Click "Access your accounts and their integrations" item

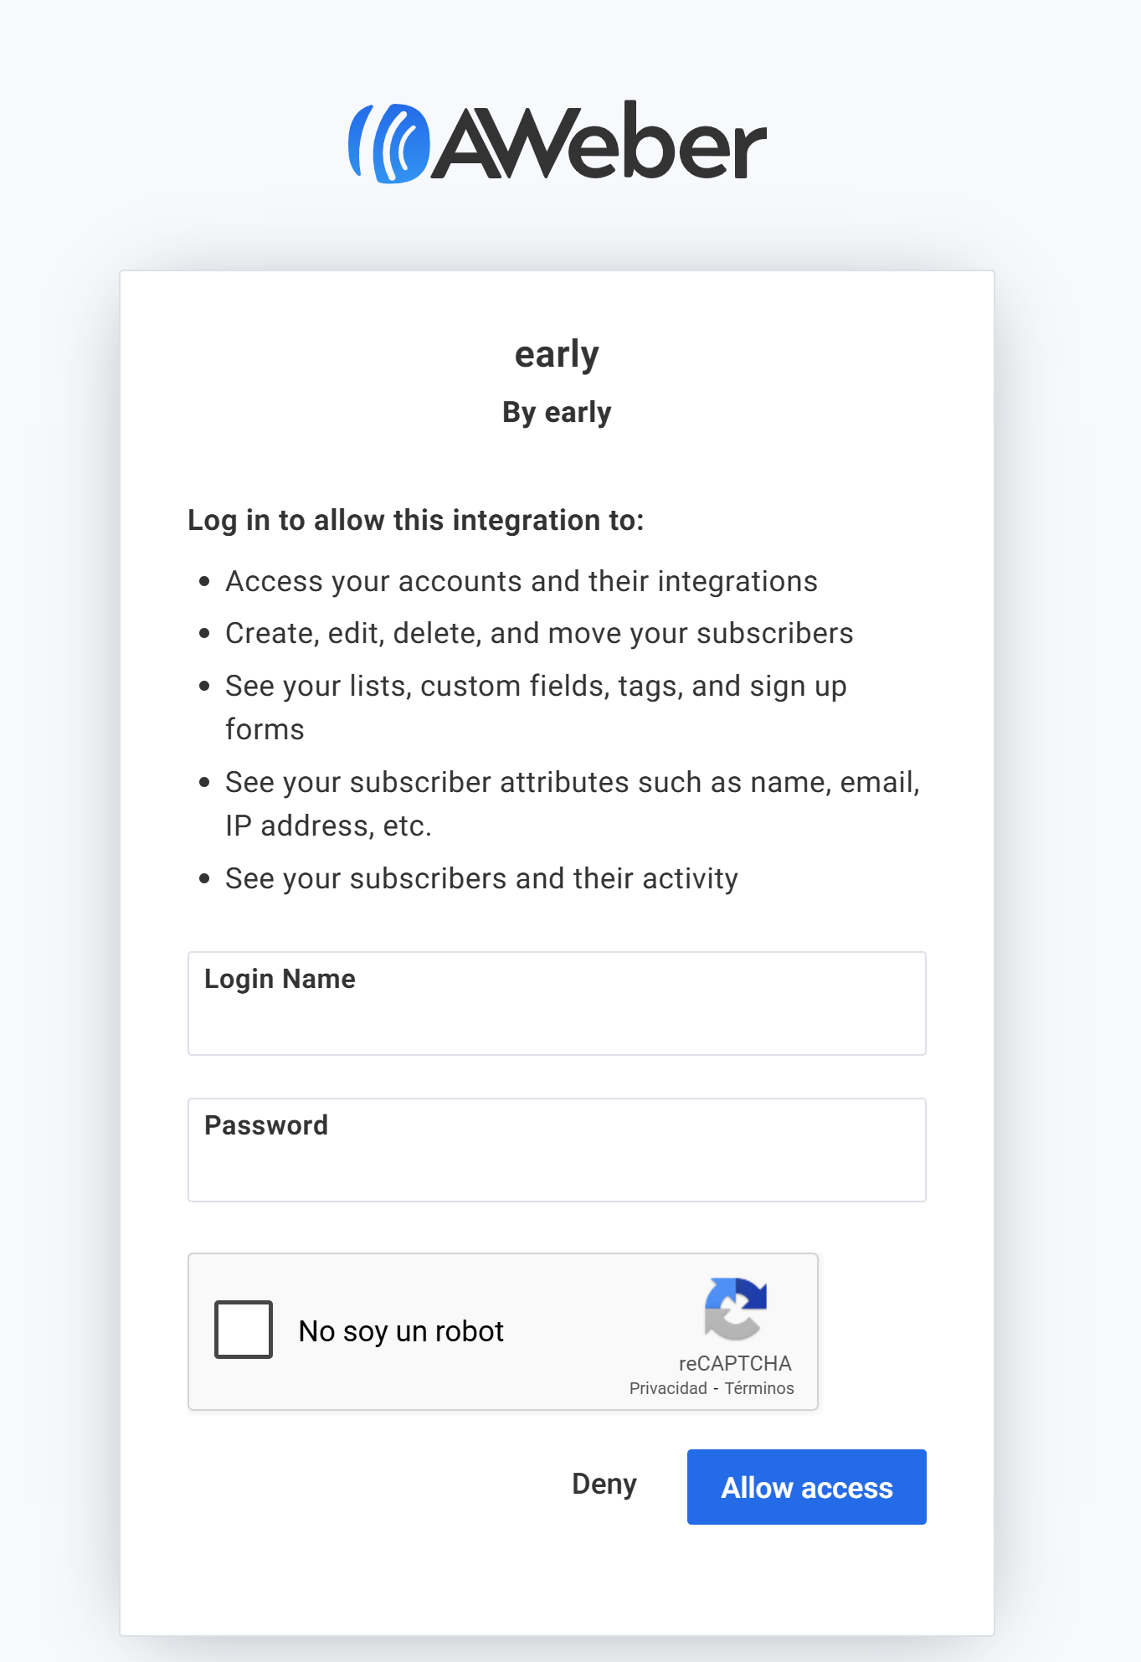click(x=521, y=581)
